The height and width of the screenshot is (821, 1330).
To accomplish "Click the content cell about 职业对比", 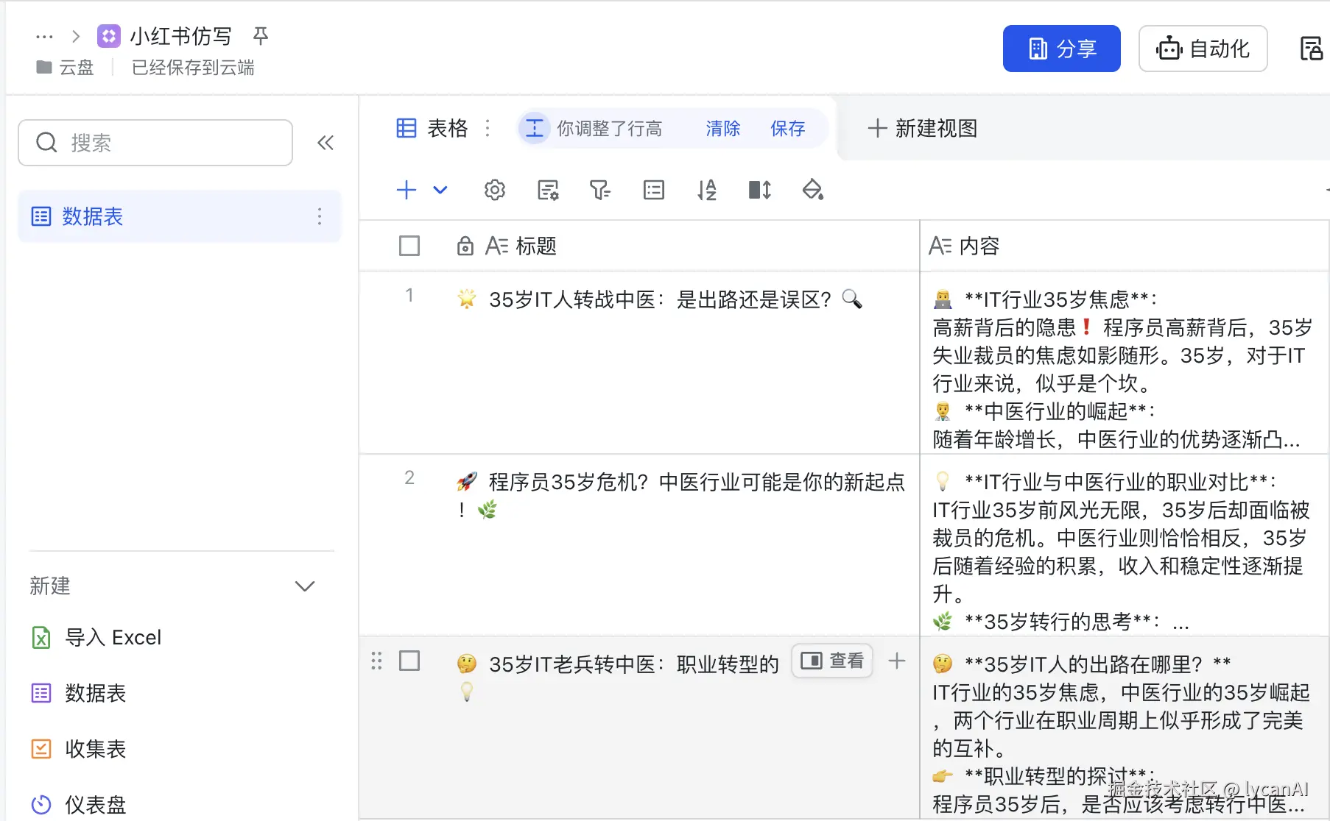I will tap(1125, 545).
